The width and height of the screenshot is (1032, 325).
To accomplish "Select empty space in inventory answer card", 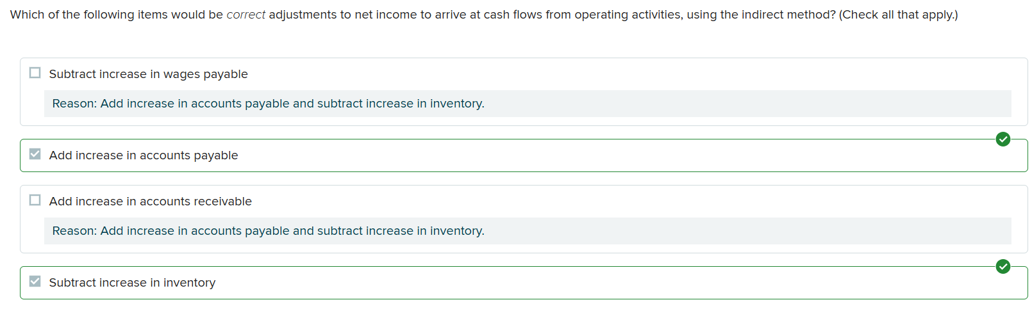I will coord(609,283).
